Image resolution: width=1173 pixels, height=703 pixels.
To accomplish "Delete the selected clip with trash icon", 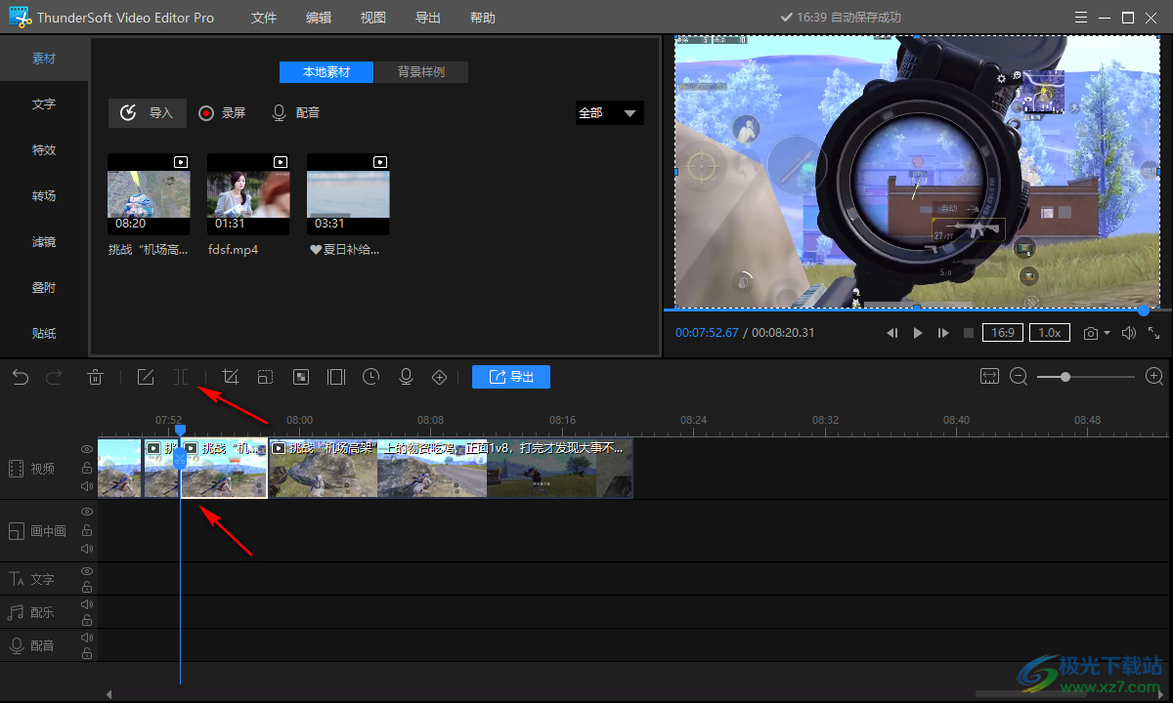I will [95, 377].
